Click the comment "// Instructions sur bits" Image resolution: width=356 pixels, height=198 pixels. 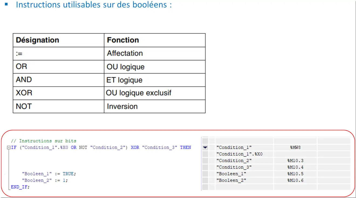point(44,141)
